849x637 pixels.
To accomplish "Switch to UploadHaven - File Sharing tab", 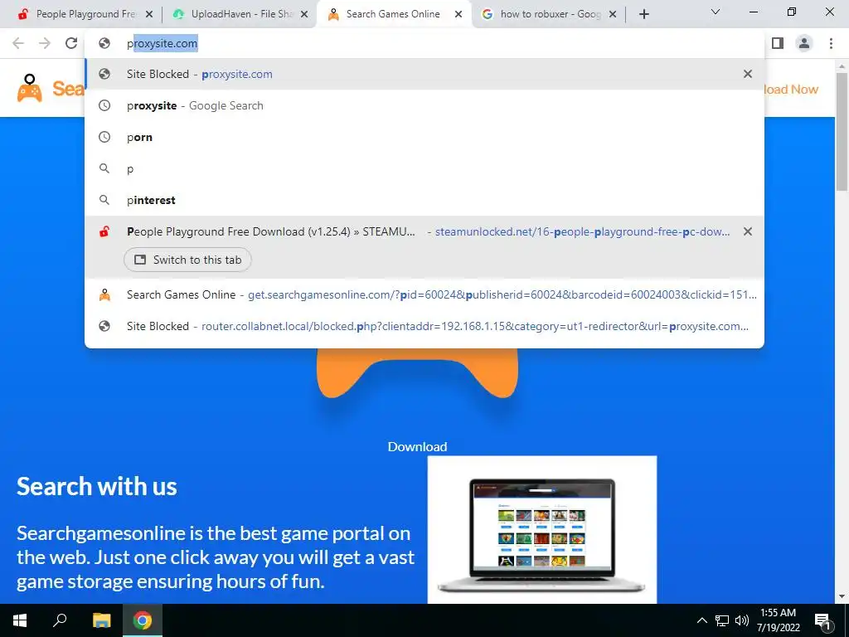I will click(240, 14).
